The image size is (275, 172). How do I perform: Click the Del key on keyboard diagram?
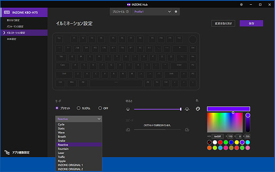coord(193,49)
